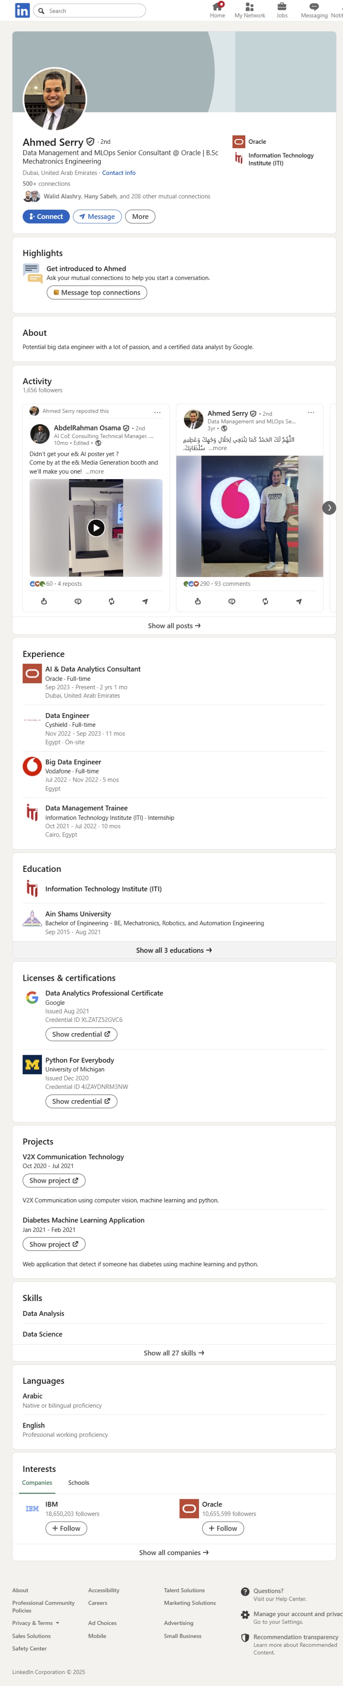Click Show all posts
The height and width of the screenshot is (1686, 343).
click(x=174, y=626)
